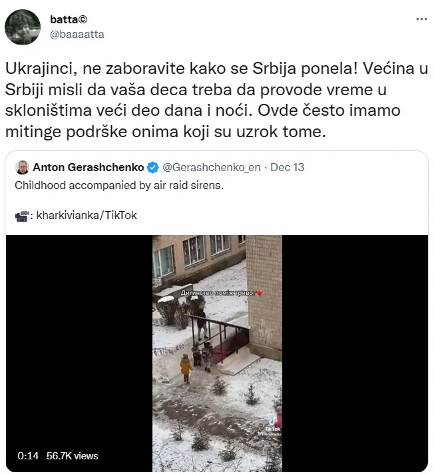
Task: Open batta's profile picture
Action: pos(23,27)
